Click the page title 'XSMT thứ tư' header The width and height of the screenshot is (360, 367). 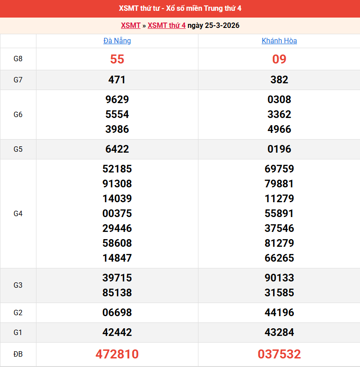(180, 9)
